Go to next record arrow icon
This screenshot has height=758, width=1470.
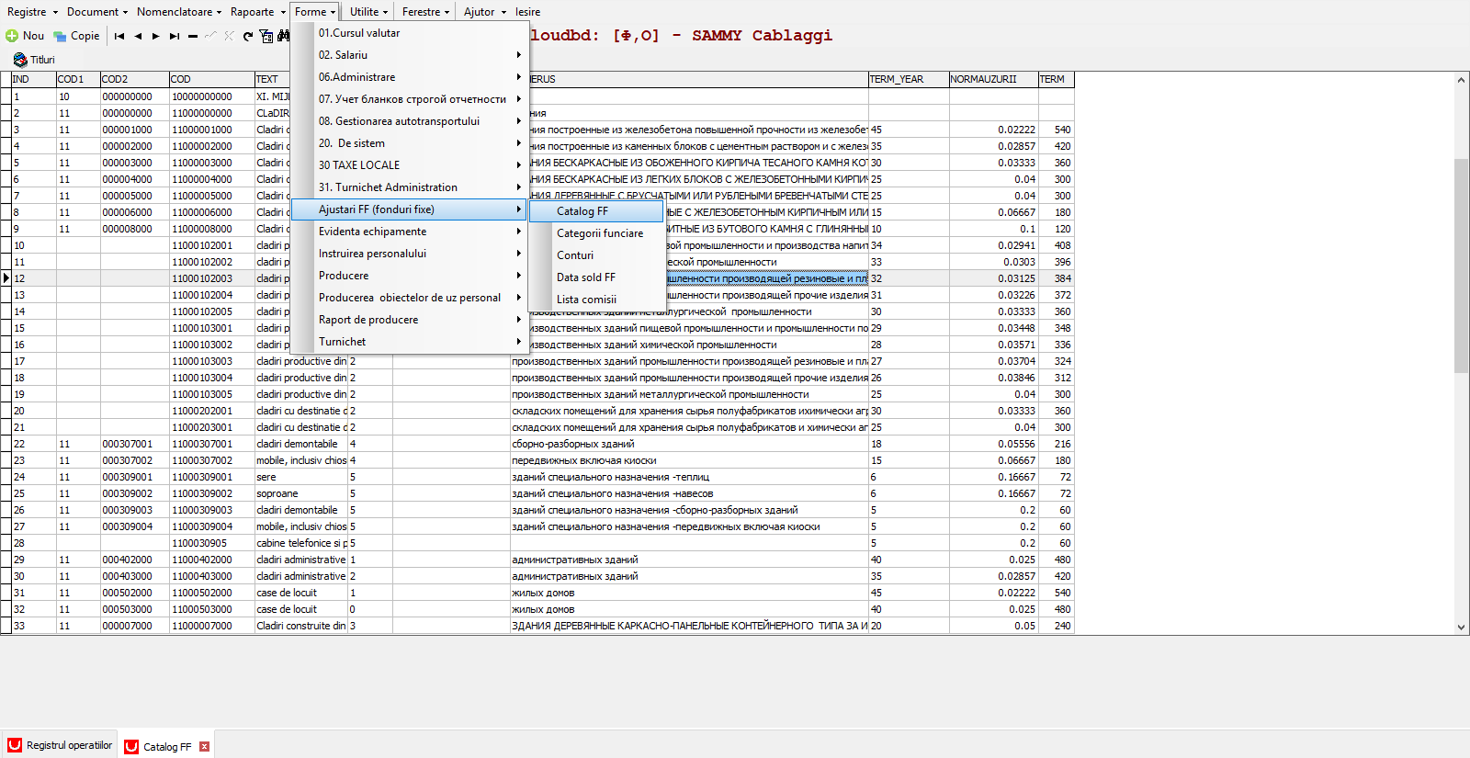tap(156, 36)
